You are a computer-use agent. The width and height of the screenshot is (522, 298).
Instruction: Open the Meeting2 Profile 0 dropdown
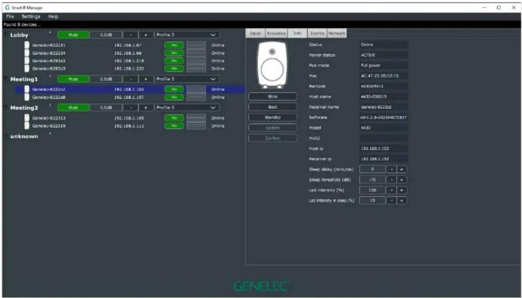tap(187, 108)
